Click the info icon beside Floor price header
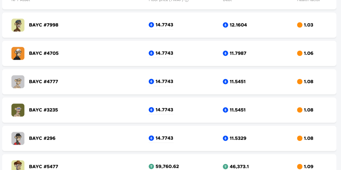Viewport: 341px width, 170px height. [x=187, y=1]
